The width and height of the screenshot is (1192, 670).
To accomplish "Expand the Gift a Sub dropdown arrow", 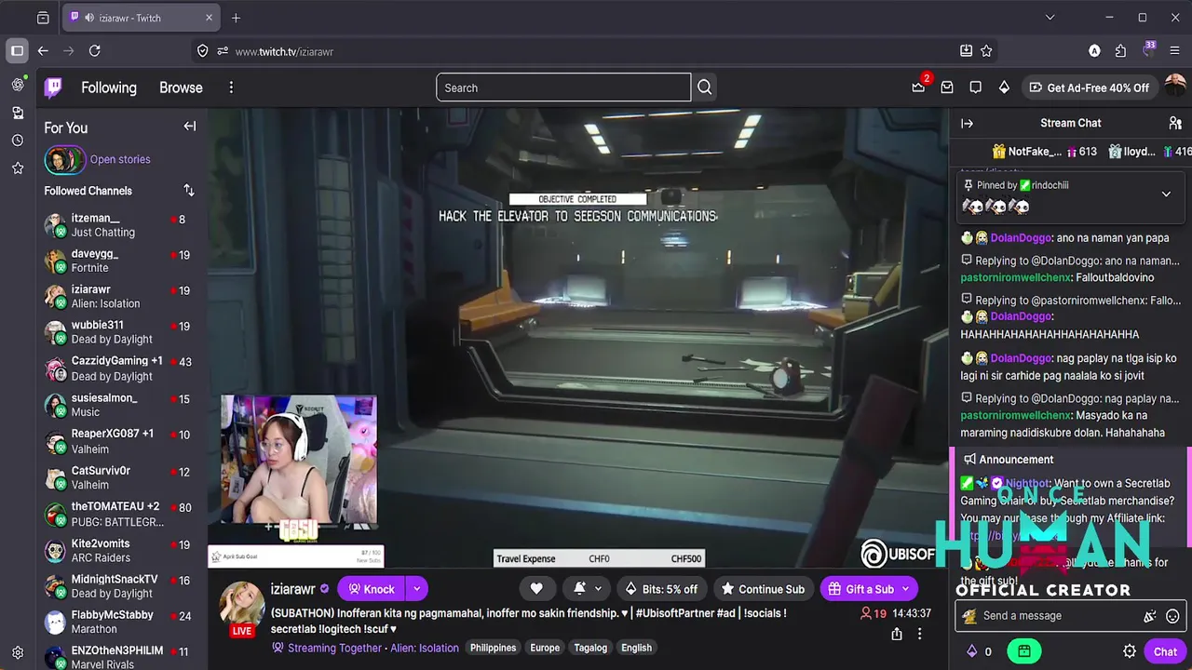I will tap(905, 589).
